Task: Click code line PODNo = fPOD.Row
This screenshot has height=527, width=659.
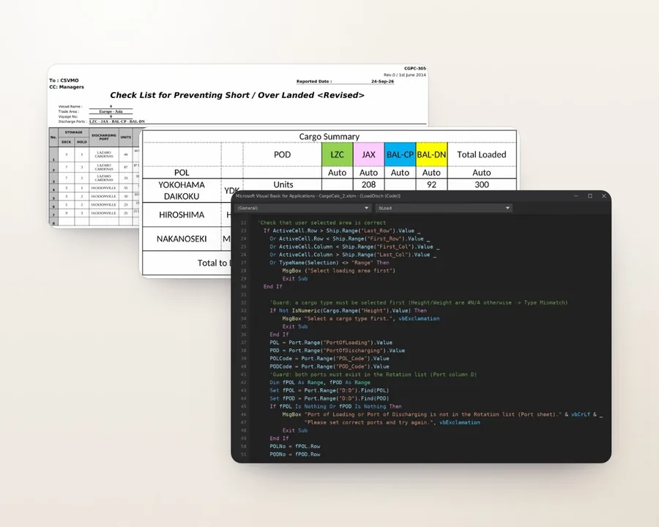Action: tap(294, 455)
